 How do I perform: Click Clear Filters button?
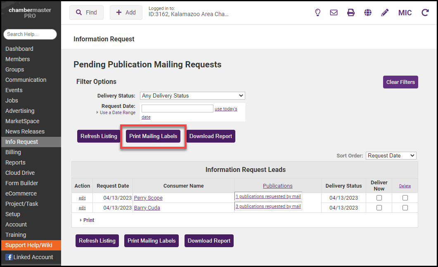[x=400, y=82]
